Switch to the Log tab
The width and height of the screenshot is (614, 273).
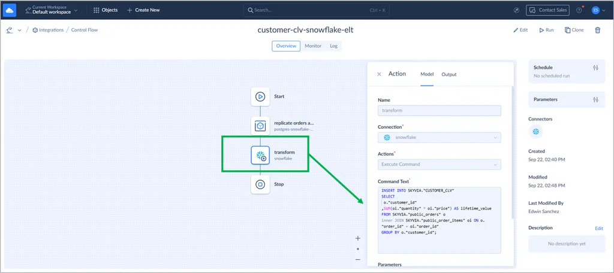point(333,46)
